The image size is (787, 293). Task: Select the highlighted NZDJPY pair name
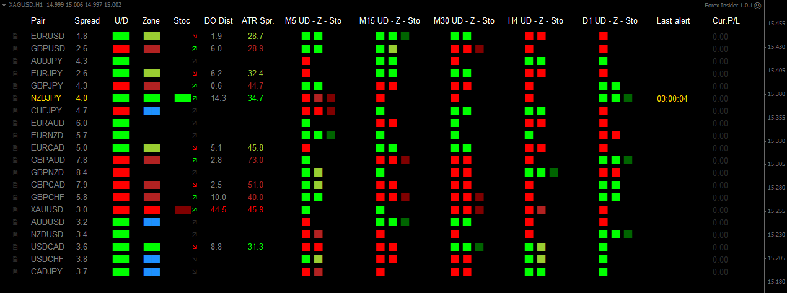[47, 98]
